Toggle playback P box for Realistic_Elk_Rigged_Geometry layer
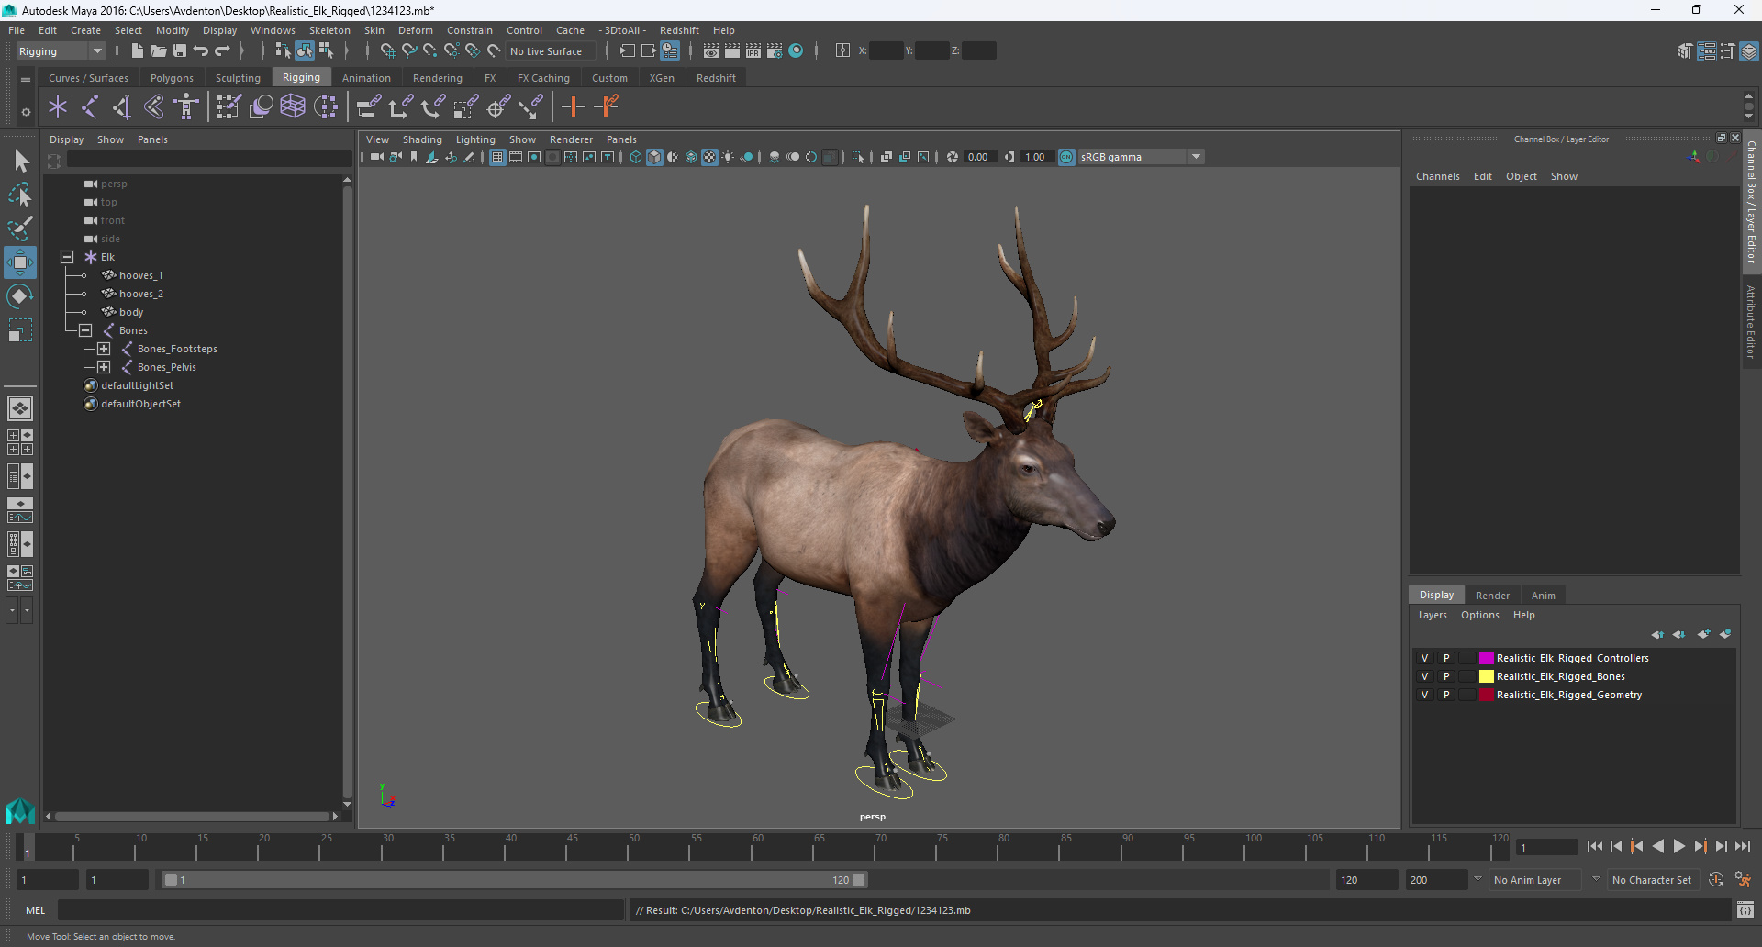 [x=1446, y=695]
